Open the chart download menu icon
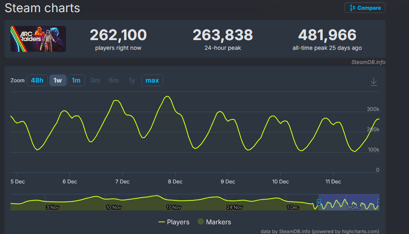The width and height of the screenshot is (409, 234). pyautogui.click(x=373, y=81)
